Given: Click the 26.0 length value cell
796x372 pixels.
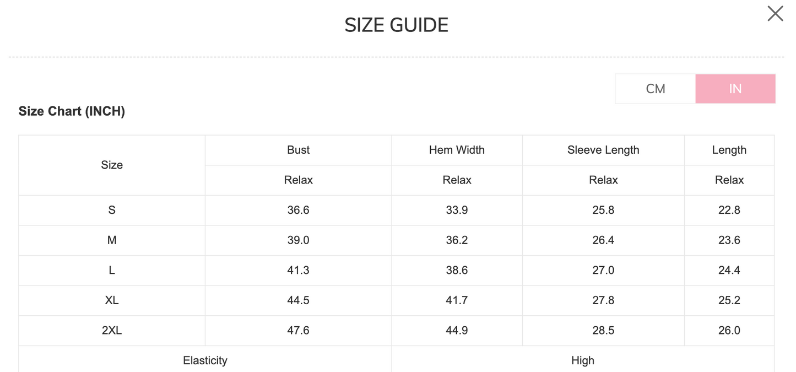Looking at the screenshot, I should click(x=729, y=330).
